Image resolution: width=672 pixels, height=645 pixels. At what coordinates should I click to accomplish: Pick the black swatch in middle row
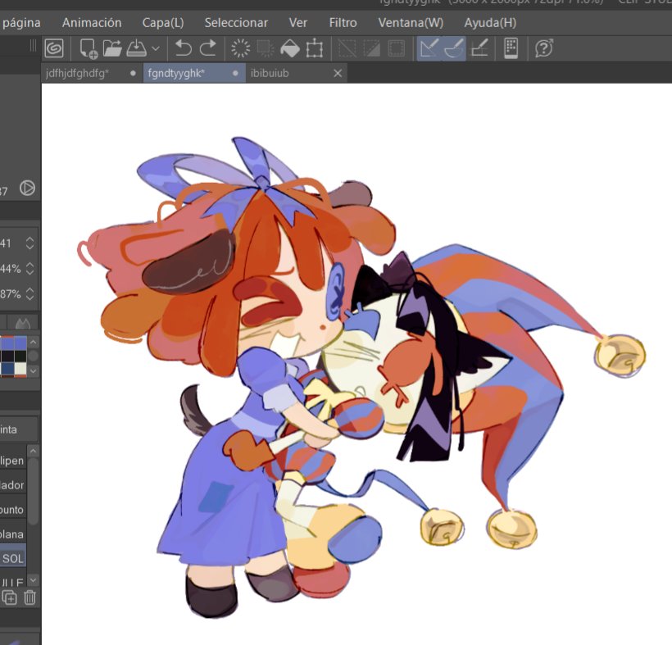pyautogui.click(x=20, y=357)
